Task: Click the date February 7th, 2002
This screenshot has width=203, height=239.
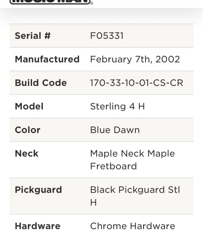Action: coord(135,59)
